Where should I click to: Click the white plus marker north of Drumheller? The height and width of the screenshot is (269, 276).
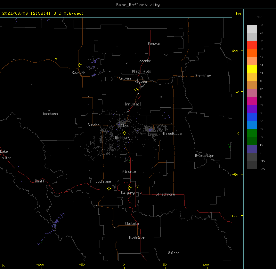click(x=196, y=120)
